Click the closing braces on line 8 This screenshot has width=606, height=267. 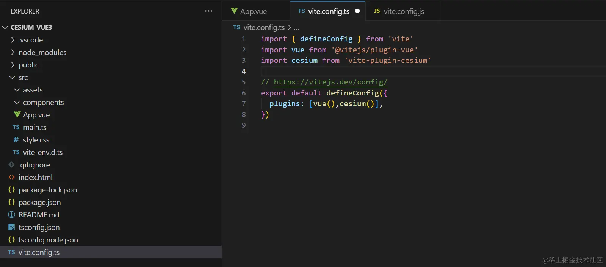click(265, 115)
